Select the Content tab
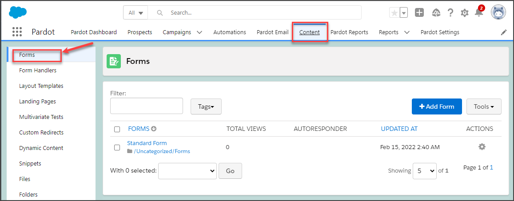Image resolution: width=514 pixels, height=201 pixels. point(310,32)
